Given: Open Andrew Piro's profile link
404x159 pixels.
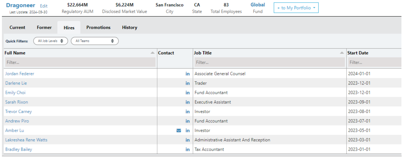Looking at the screenshot, I should click(x=17, y=121).
